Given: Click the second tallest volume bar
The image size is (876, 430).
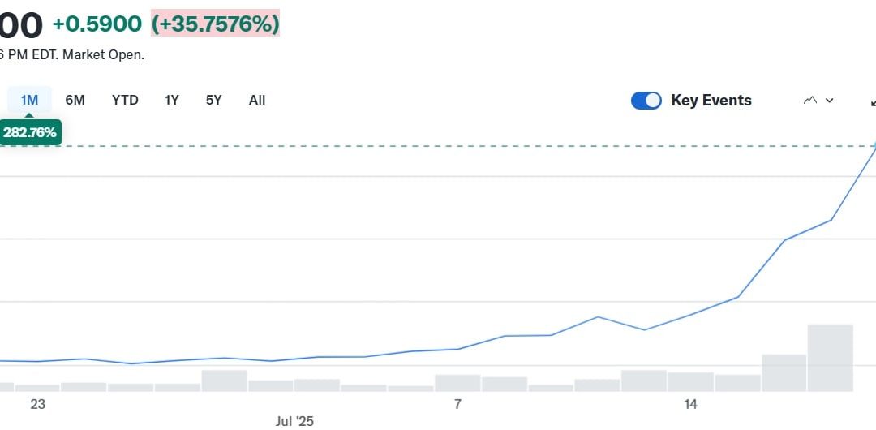Looking at the screenshot, I should [x=784, y=372].
